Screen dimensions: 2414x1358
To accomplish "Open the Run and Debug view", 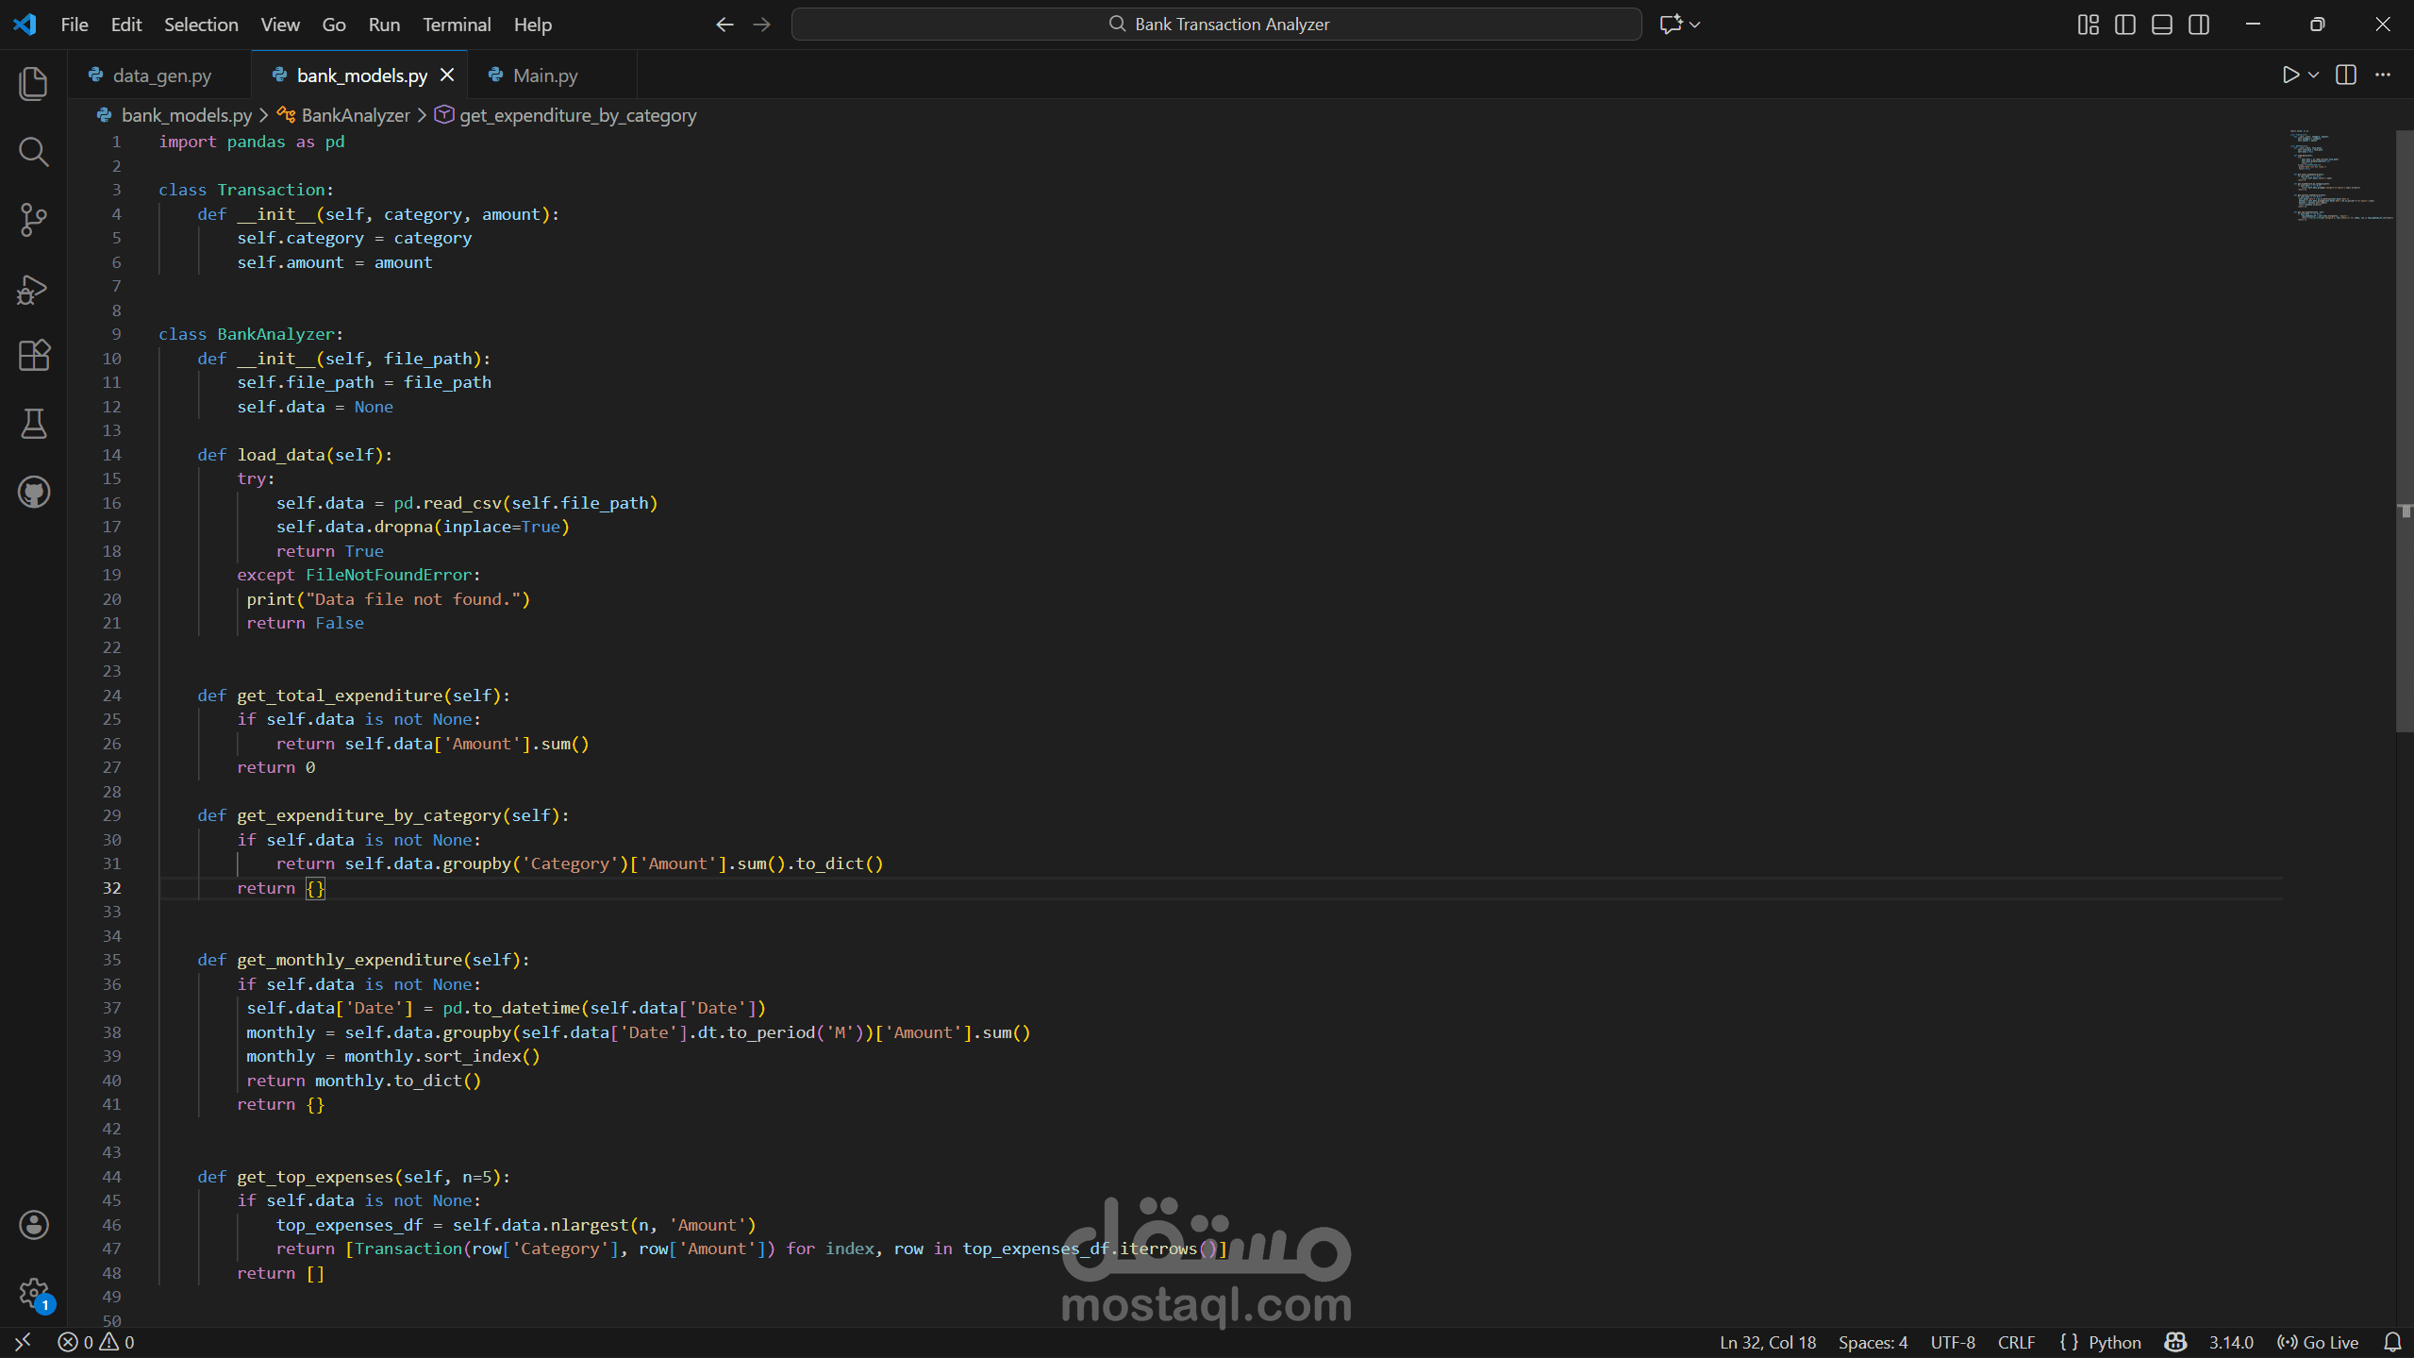I will [x=34, y=289].
